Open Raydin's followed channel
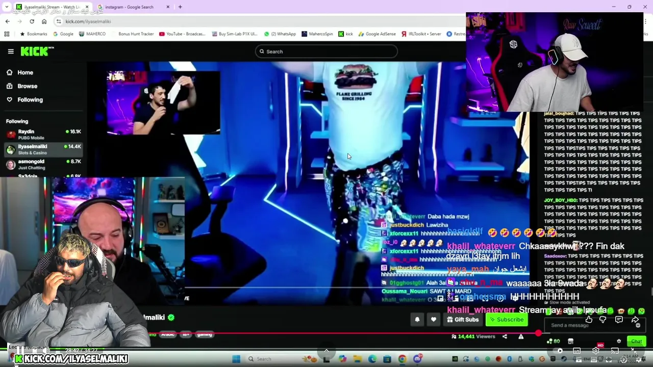The height and width of the screenshot is (367, 653). [43, 134]
